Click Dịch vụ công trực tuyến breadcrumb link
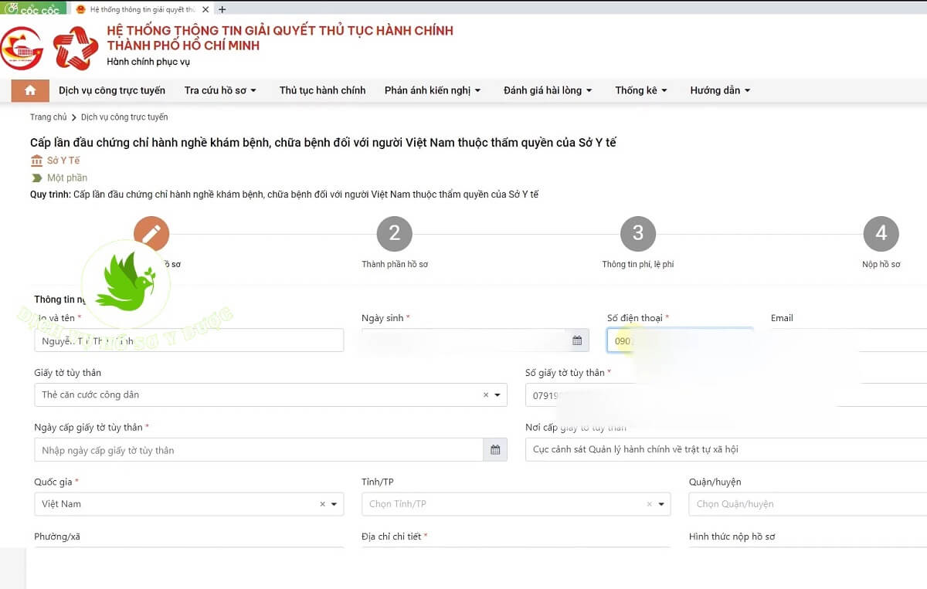The image size is (927, 589). (x=124, y=117)
